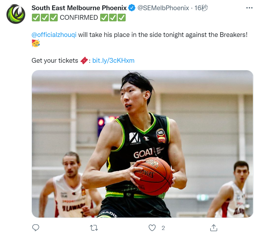Screen dimensions: 259x236
Task: Like the tweet with the heart icon
Action: tap(152, 228)
